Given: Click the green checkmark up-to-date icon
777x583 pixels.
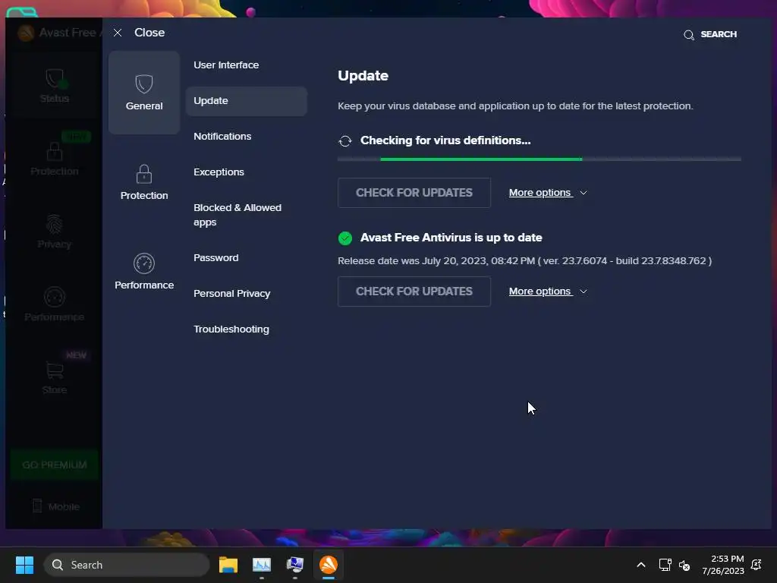Looking at the screenshot, I should coord(345,238).
